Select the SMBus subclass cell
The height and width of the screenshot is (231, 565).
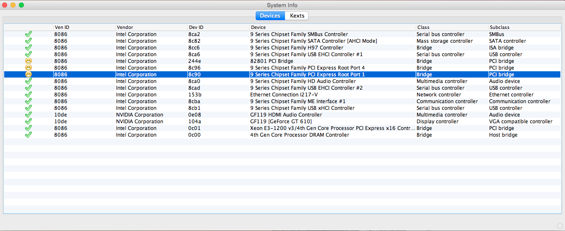[x=497, y=34]
